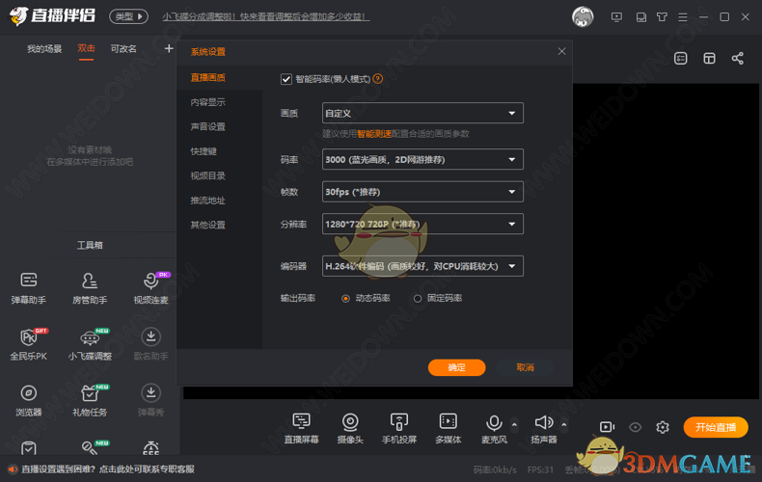Open the 类型 selector in title bar
This screenshot has height=482, width=762.
click(x=129, y=16)
